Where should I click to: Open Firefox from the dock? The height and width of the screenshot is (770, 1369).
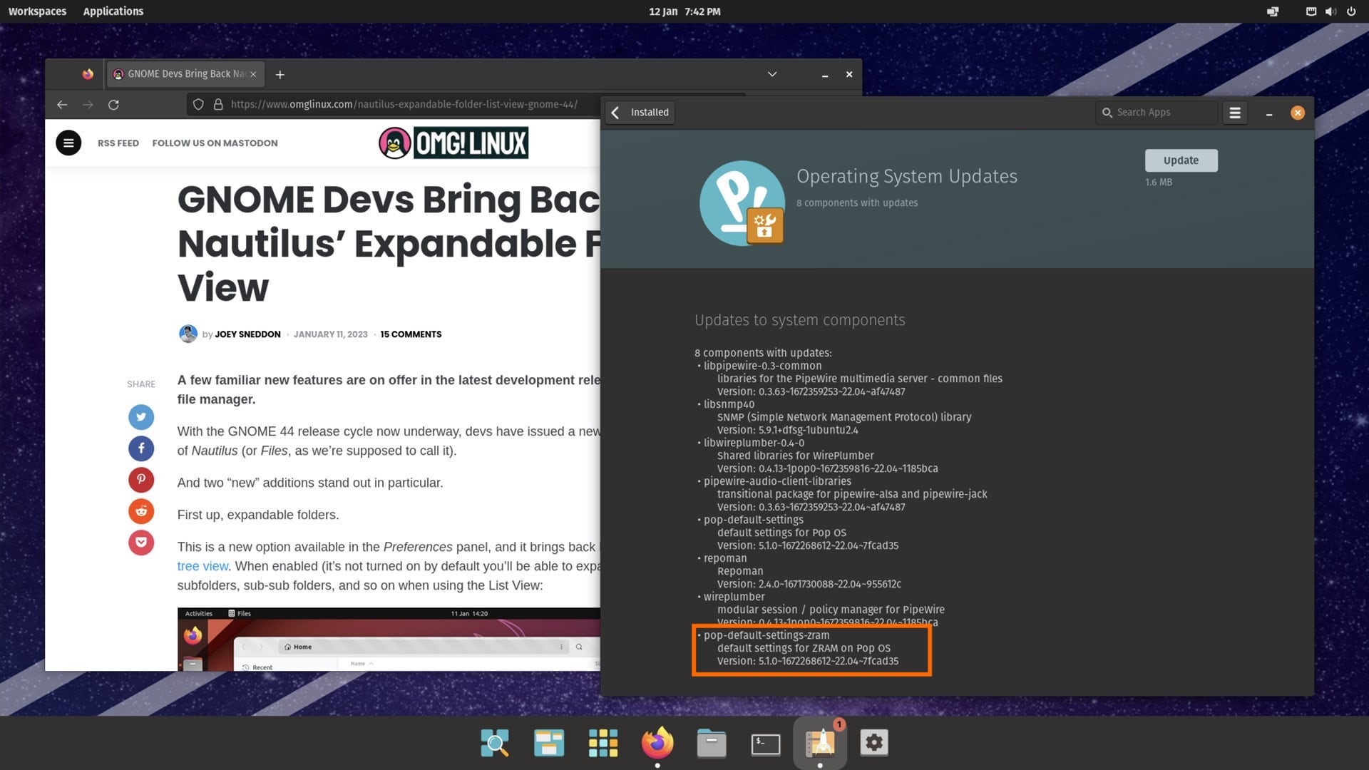click(657, 743)
